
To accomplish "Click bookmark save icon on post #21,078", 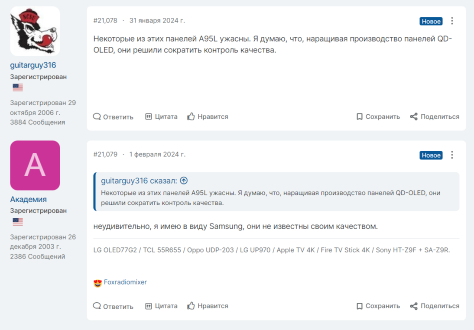I will (359, 116).
